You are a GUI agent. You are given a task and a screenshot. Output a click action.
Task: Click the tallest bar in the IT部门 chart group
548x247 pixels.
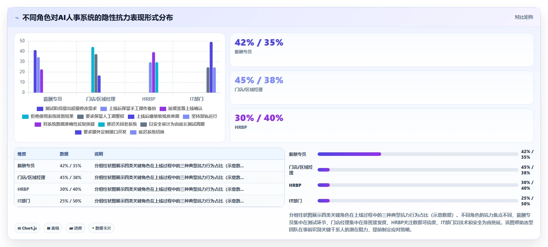pyautogui.click(x=211, y=67)
